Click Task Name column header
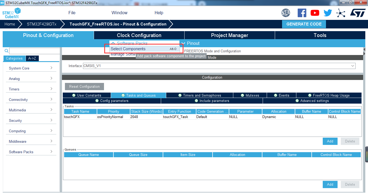Image resolution: width=368 pixels, height=194 pixels. (x=80, y=111)
